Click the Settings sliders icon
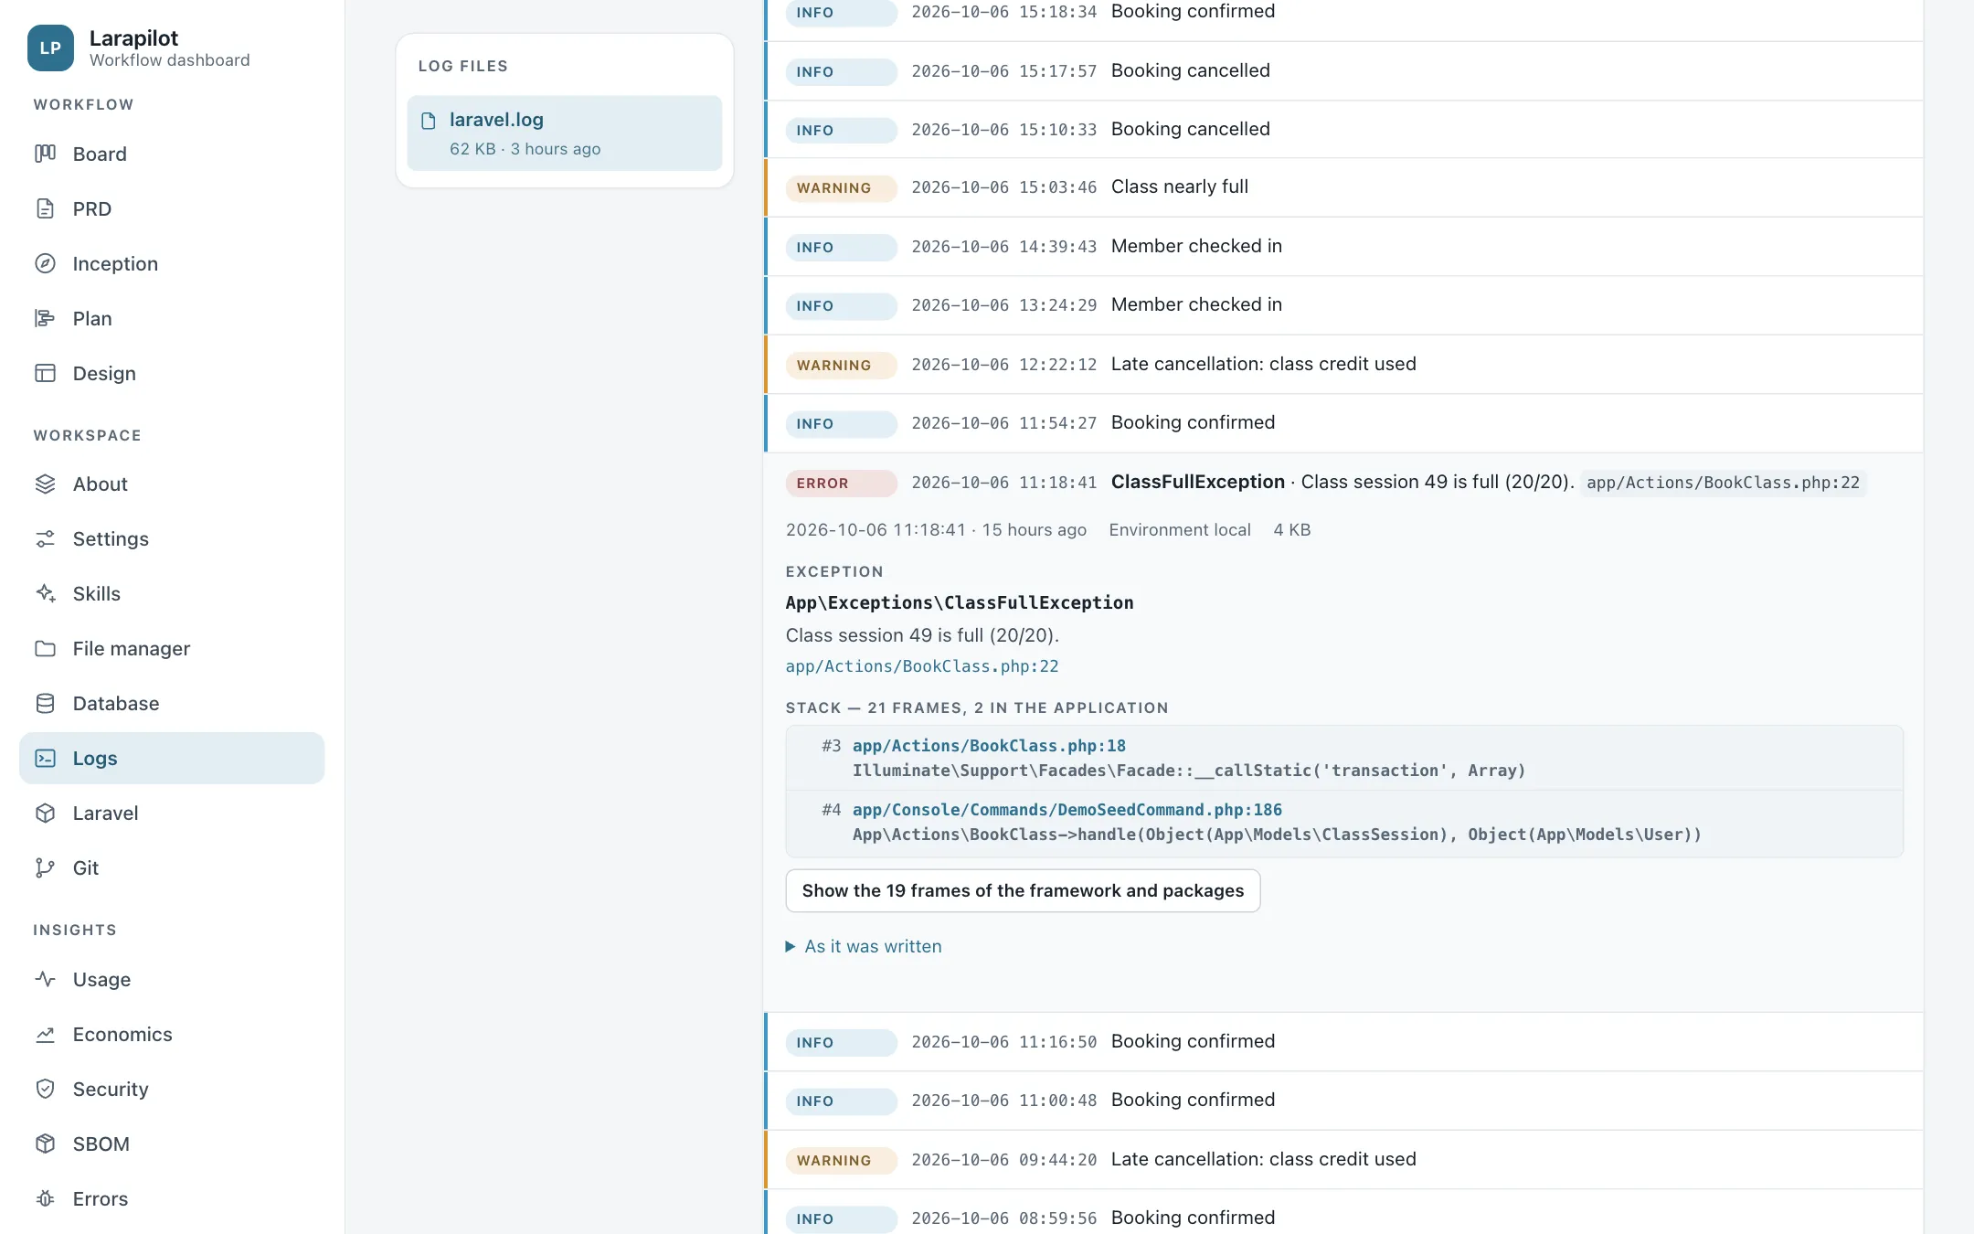 tap(45, 538)
